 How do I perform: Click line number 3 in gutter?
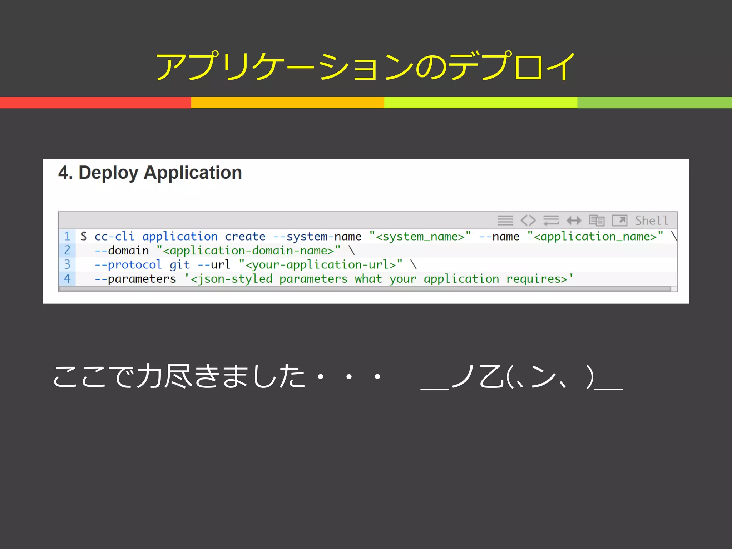67,264
